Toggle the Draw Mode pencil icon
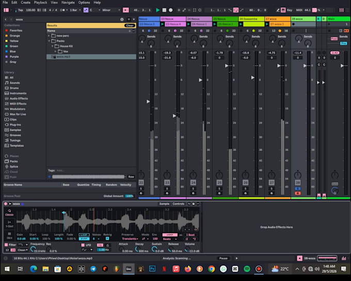 coord(278,10)
